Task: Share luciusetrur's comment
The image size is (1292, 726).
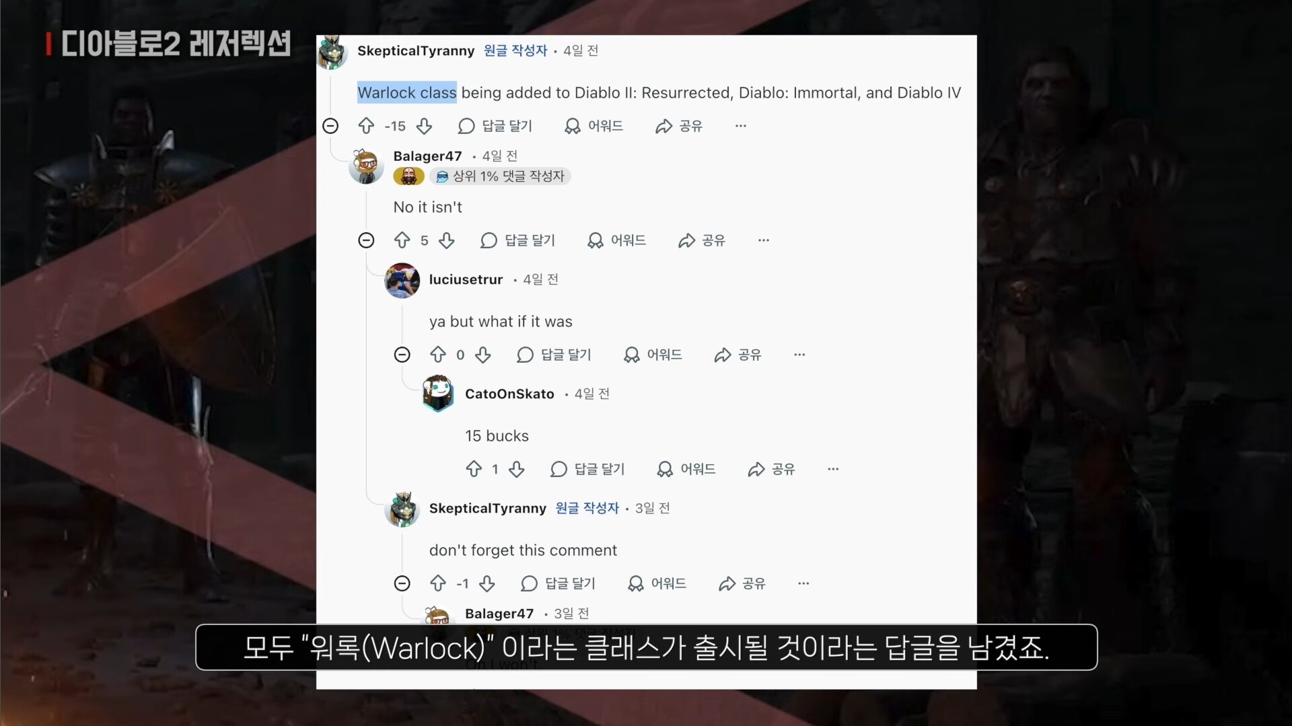Action: (x=738, y=355)
